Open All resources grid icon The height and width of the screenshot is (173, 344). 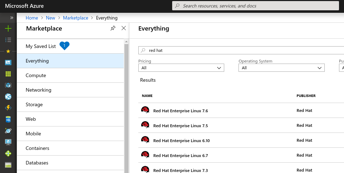point(8,74)
